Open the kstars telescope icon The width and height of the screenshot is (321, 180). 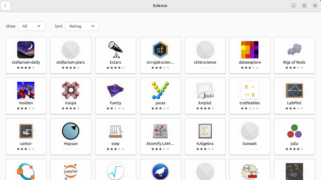click(116, 50)
